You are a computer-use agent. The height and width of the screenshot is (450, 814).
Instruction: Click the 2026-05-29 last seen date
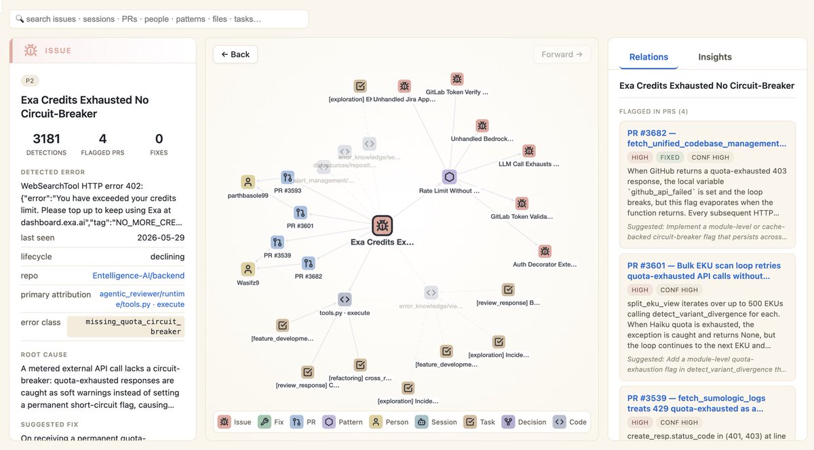[x=160, y=238]
